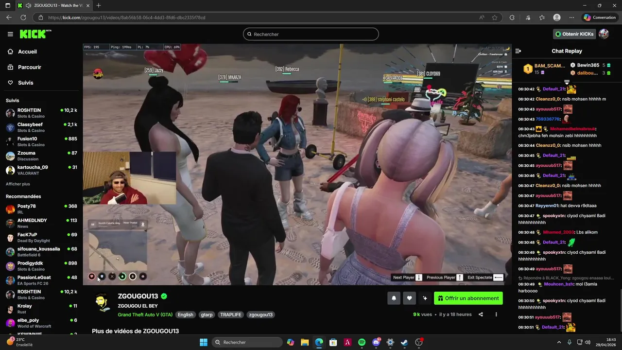The image size is (622, 350).
Task: Mute the tab via speaker icon
Action: [28, 5]
